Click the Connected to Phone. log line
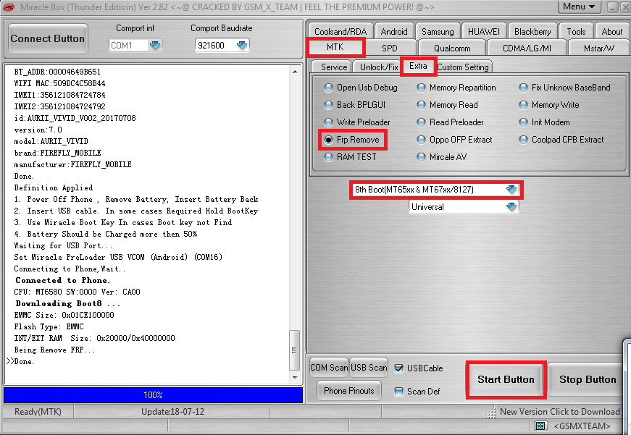The width and height of the screenshot is (631, 435). [x=62, y=280]
